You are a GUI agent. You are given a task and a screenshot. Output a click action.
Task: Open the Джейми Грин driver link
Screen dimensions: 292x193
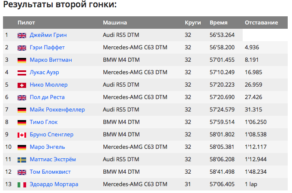48,35
